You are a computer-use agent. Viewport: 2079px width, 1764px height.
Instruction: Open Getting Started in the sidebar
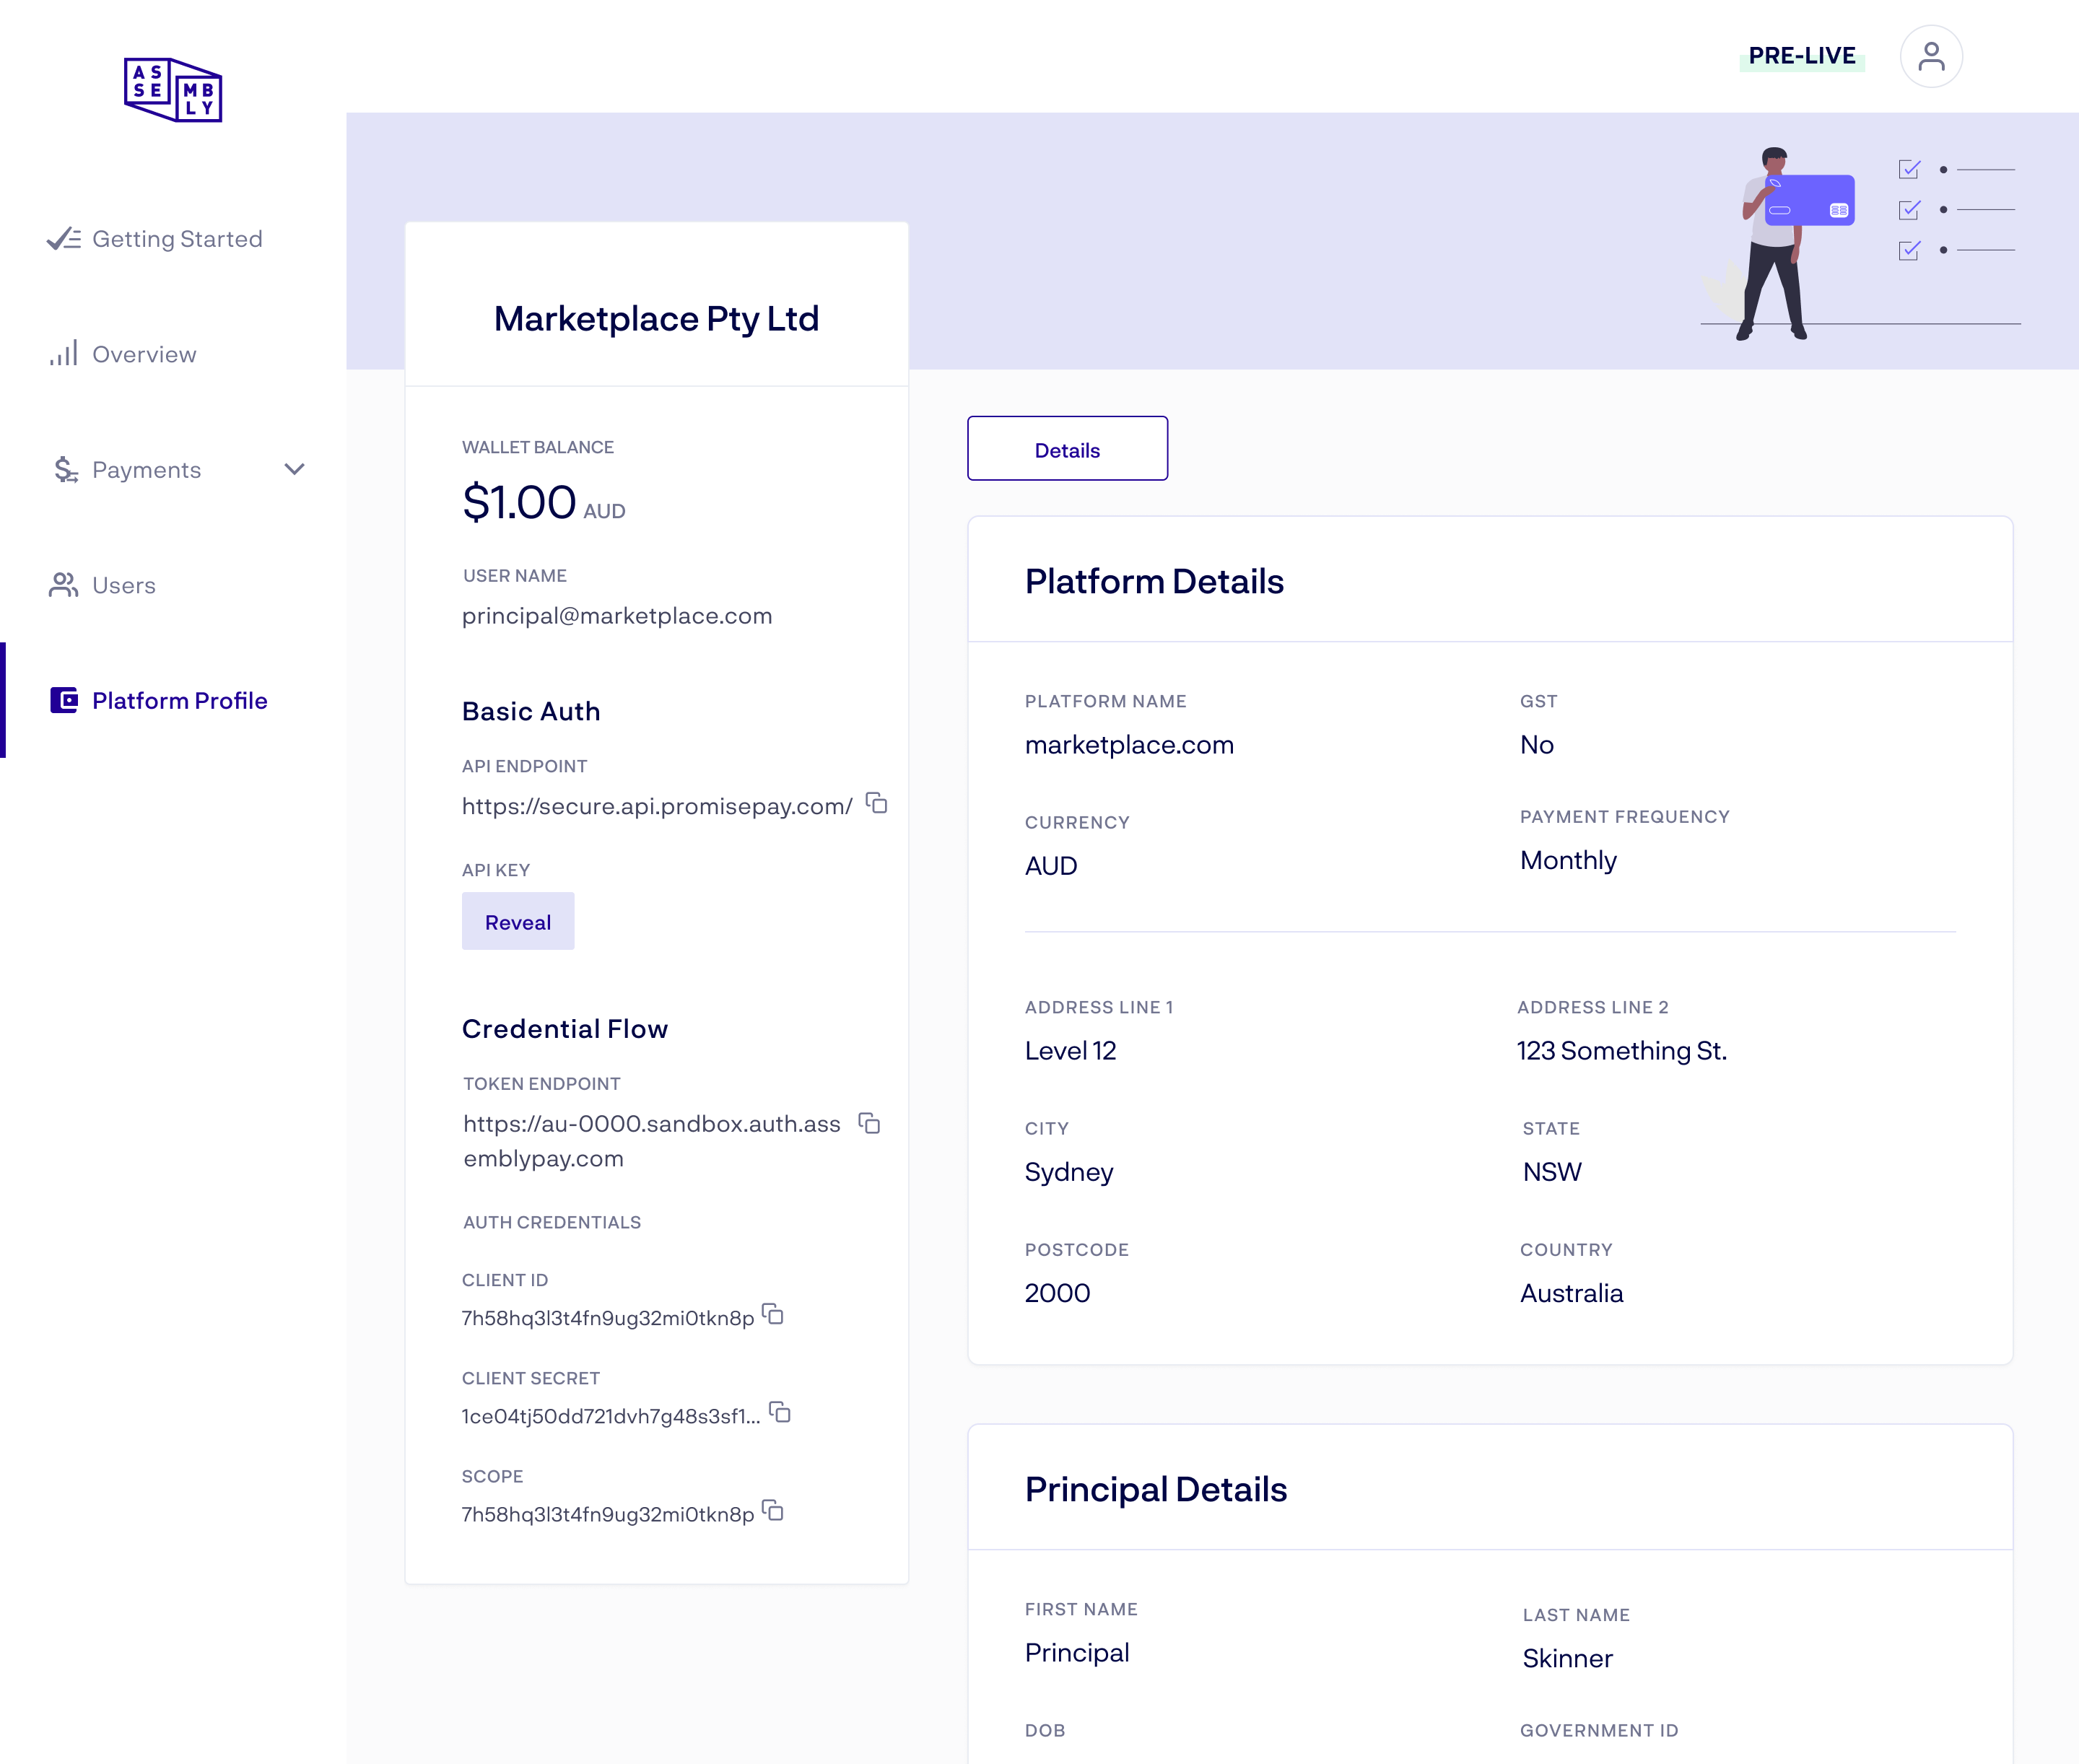click(x=177, y=239)
